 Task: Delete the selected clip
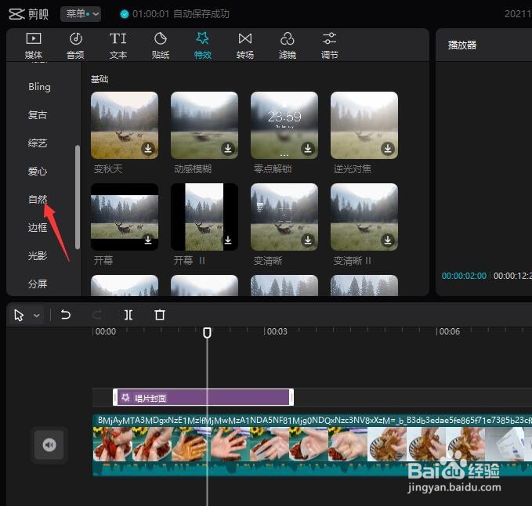pyautogui.click(x=160, y=315)
